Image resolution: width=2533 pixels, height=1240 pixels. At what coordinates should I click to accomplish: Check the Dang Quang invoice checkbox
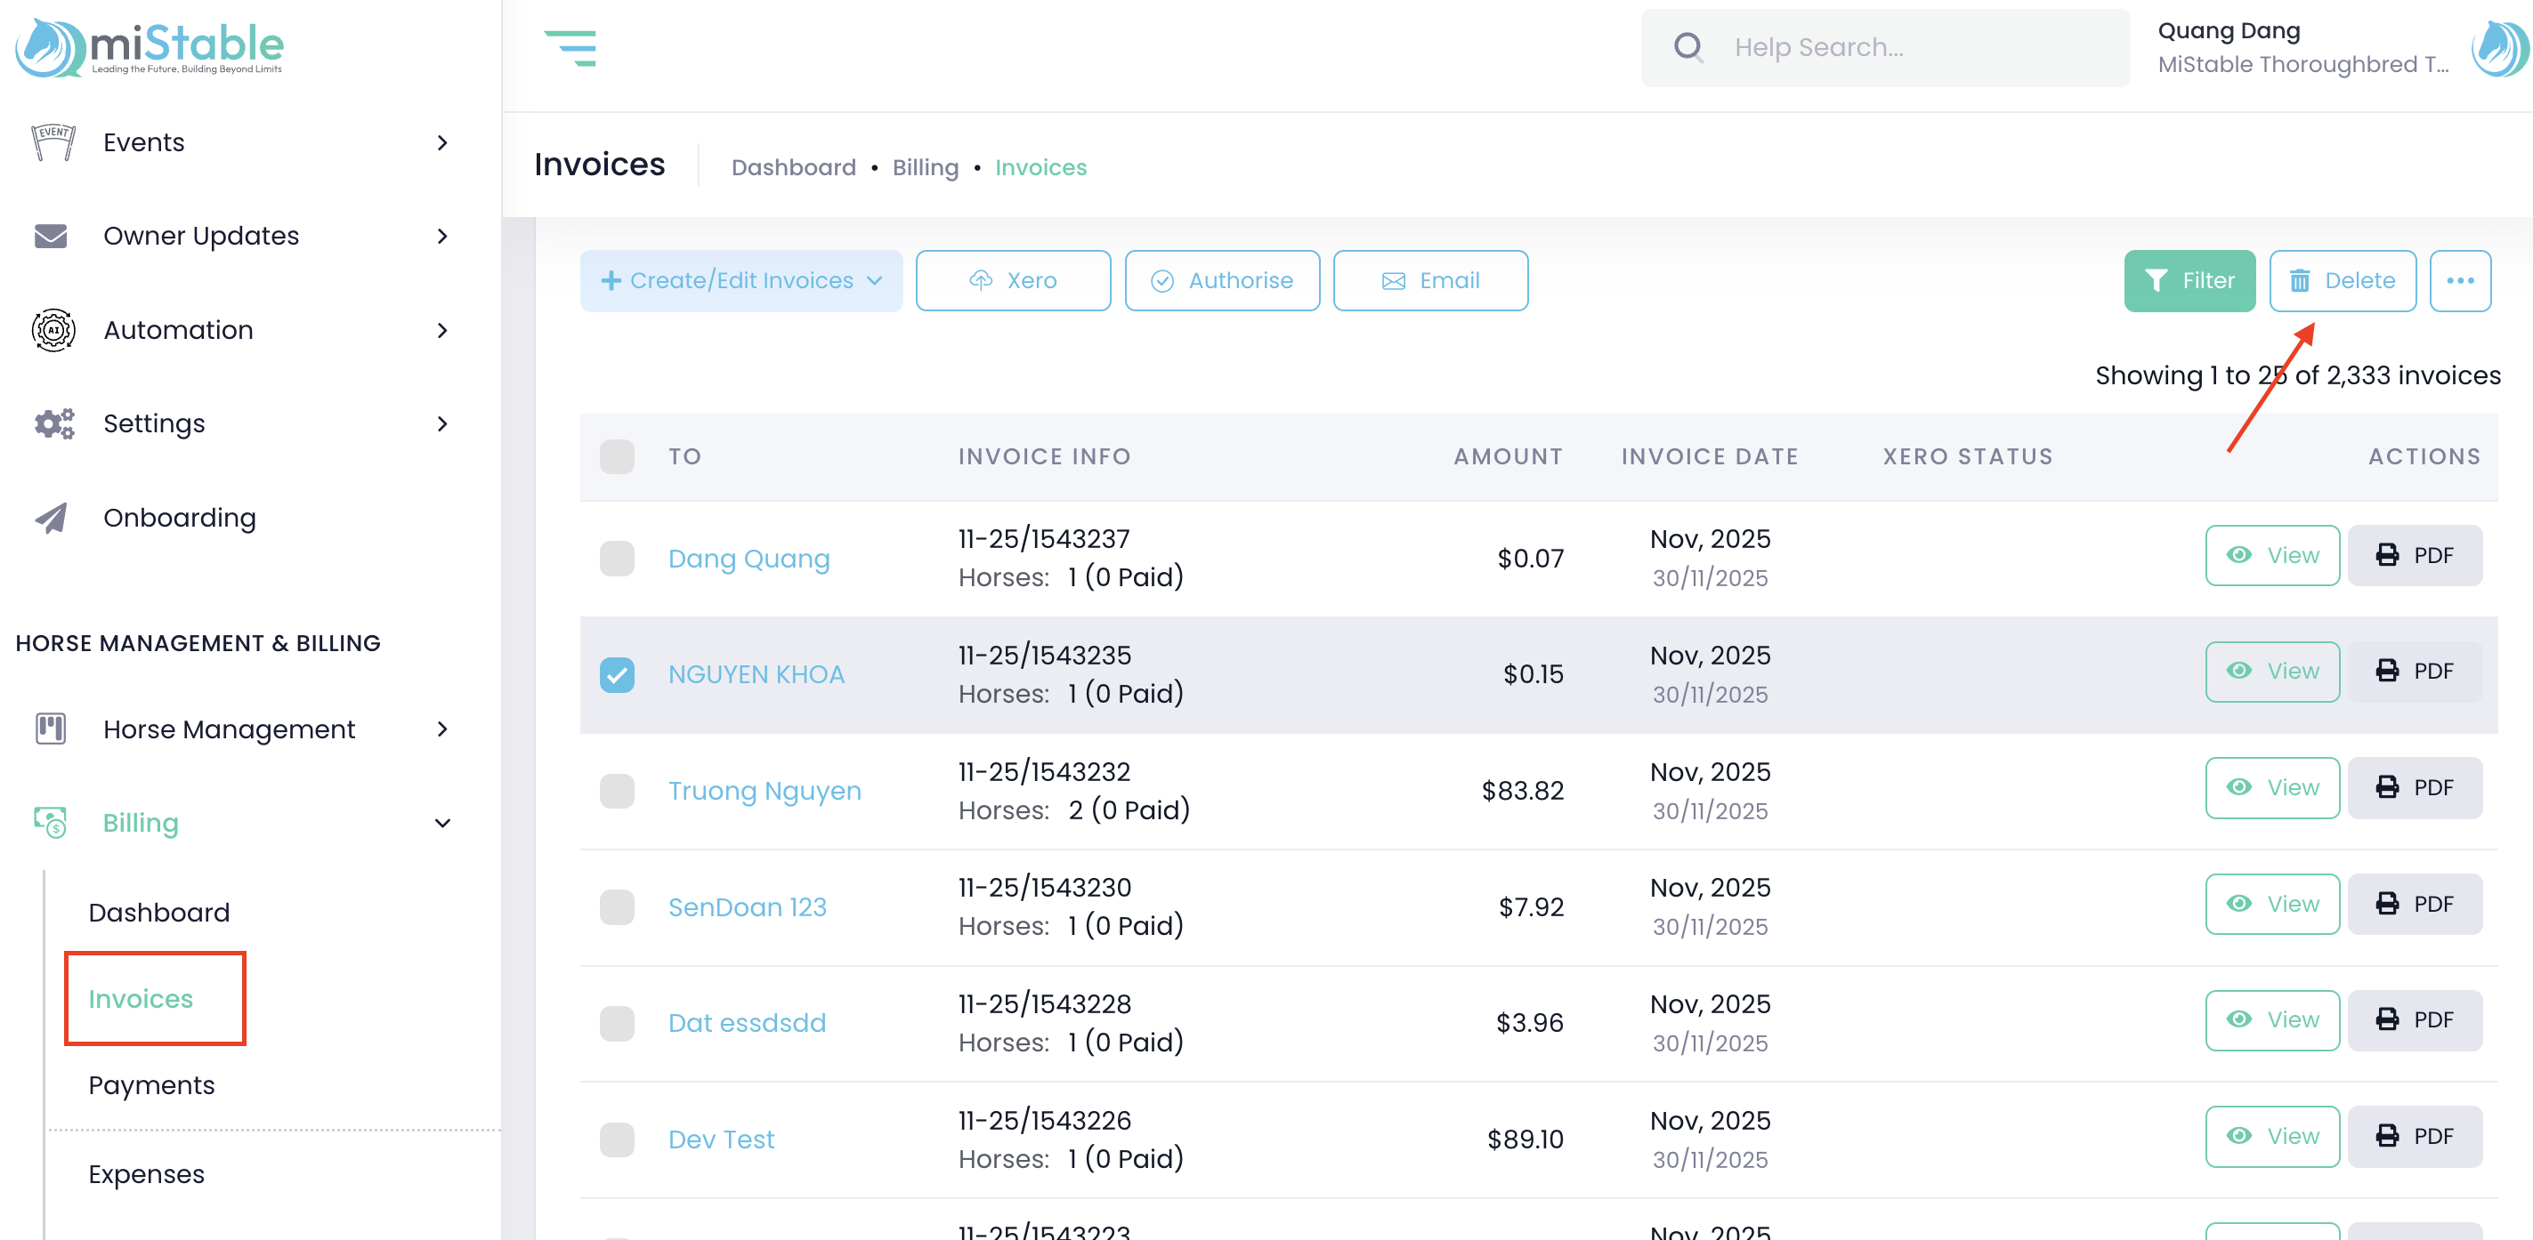click(617, 558)
